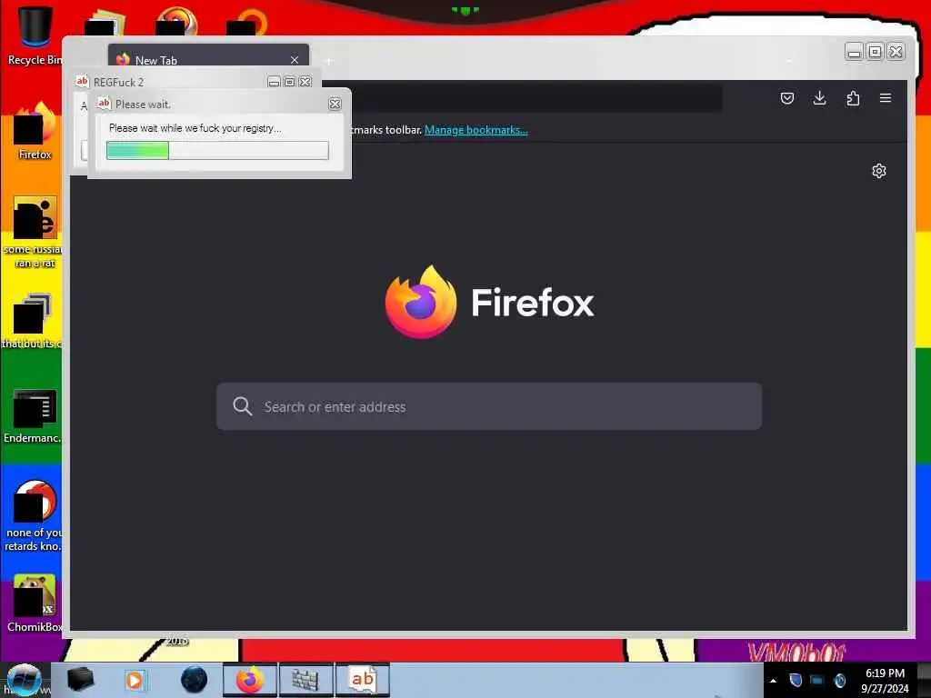Open the New Tab personalize gear icon
This screenshot has height=698, width=931.
[879, 171]
